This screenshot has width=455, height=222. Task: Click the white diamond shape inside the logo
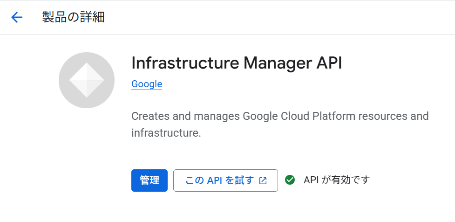point(87,80)
